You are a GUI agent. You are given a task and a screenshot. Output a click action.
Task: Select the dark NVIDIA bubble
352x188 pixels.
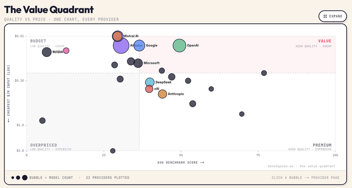pyautogui.click(x=47, y=52)
